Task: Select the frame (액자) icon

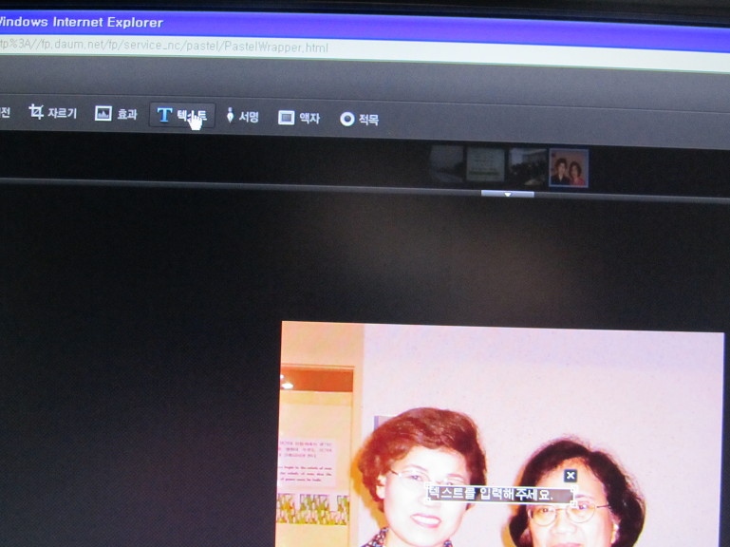Action: coord(287,118)
